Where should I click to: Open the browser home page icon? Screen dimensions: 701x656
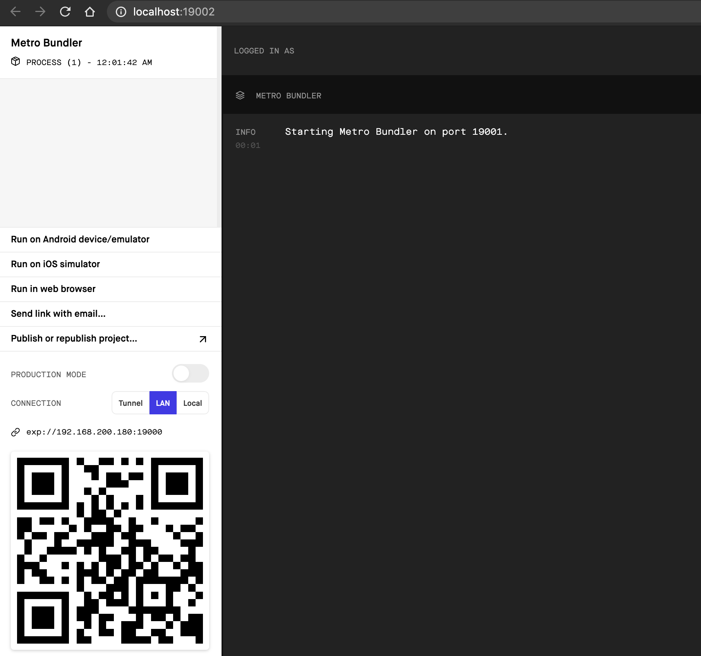click(90, 12)
